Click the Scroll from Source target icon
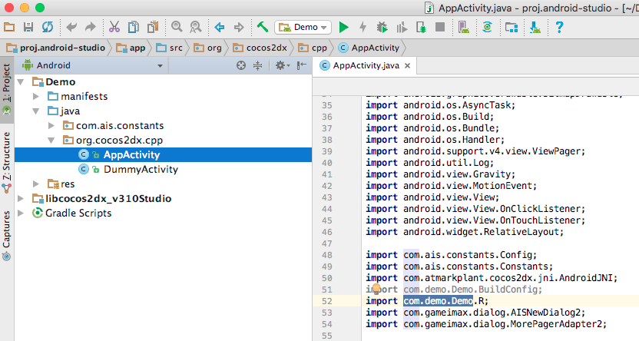Screen dimensions: 639x341 [241, 65]
